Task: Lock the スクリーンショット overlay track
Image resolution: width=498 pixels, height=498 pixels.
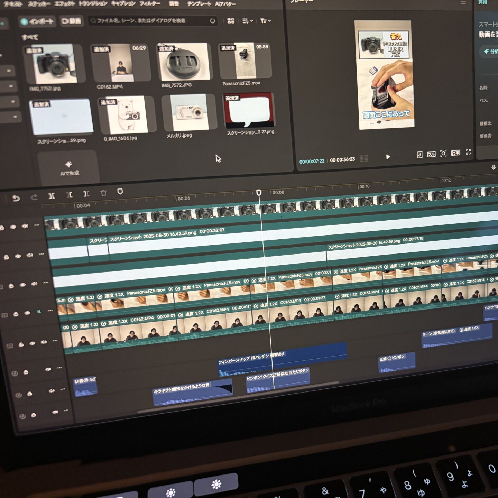Action: [6, 257]
